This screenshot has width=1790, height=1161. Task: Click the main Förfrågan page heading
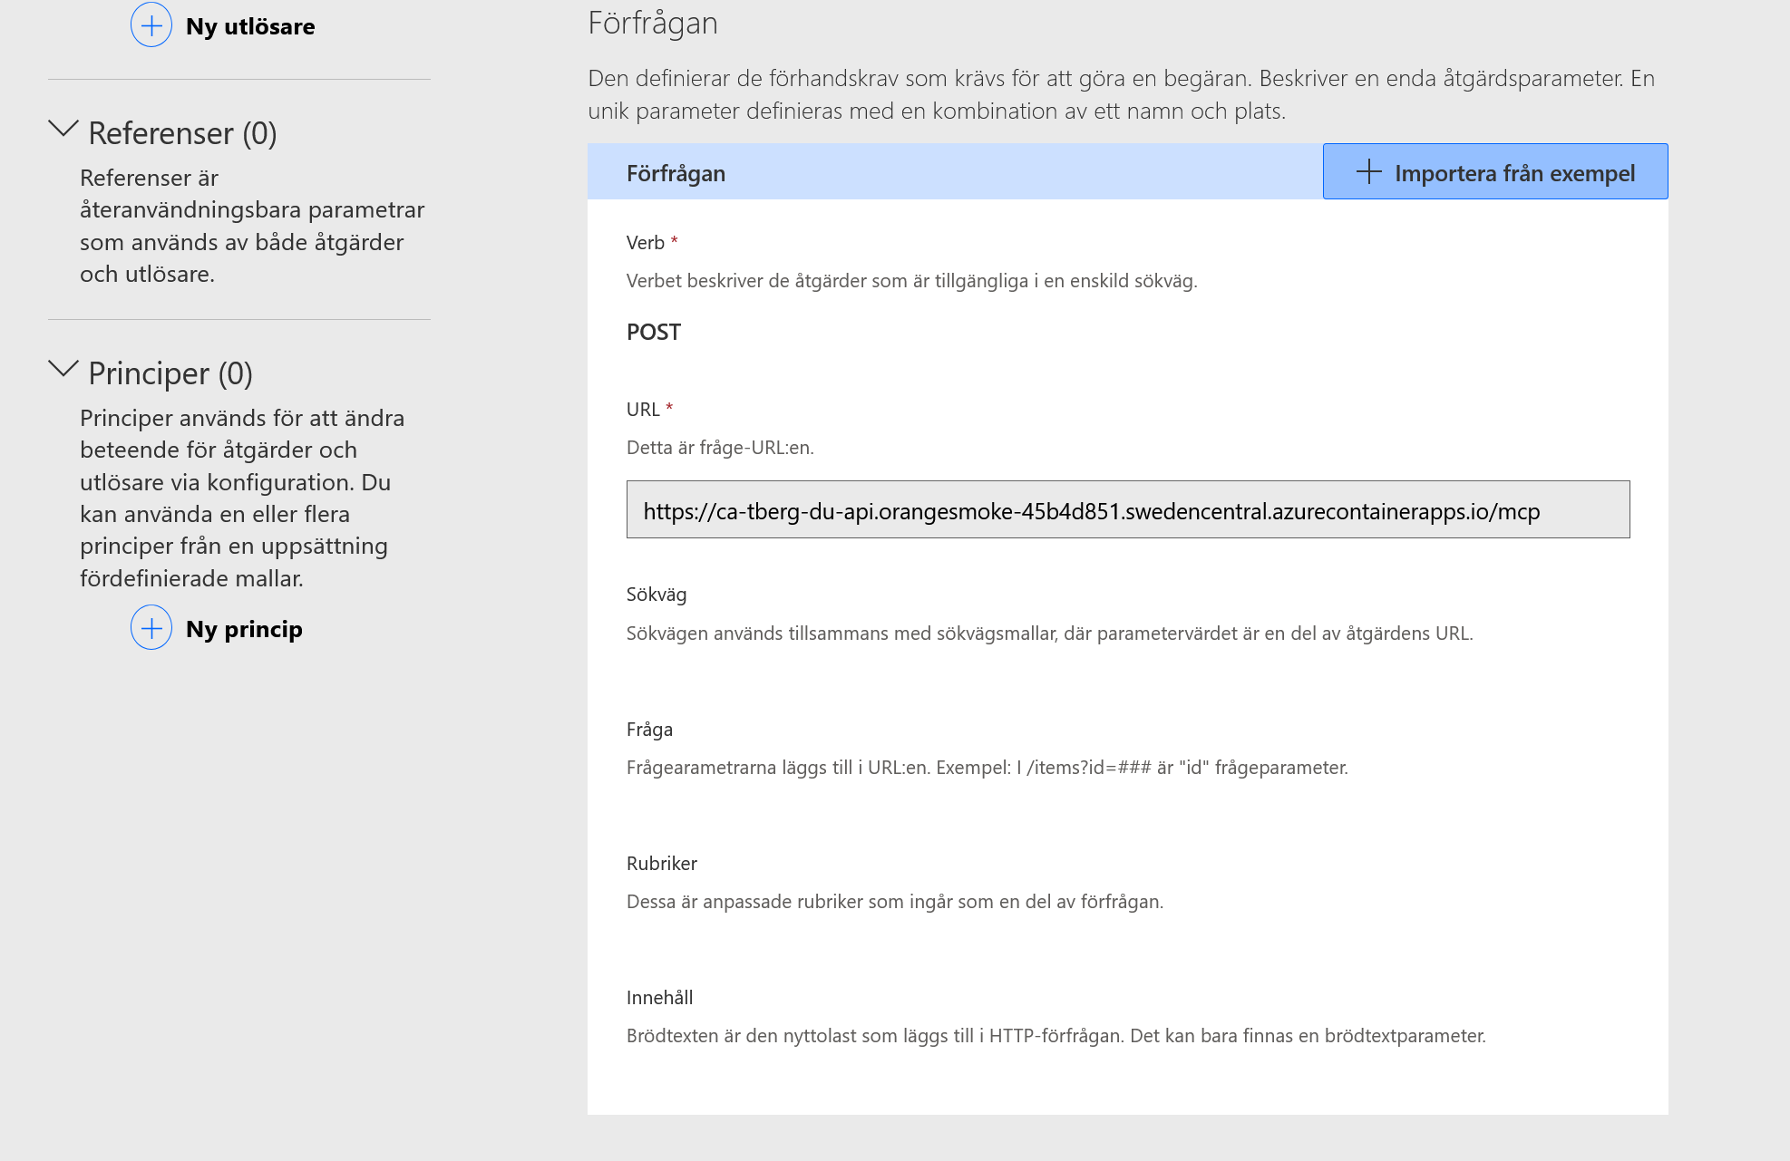click(653, 23)
